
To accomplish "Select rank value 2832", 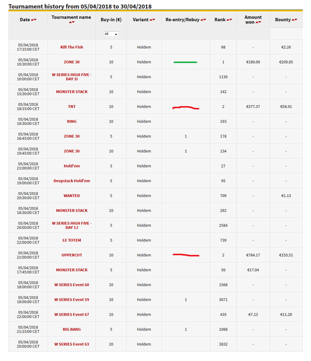I will [x=223, y=344].
